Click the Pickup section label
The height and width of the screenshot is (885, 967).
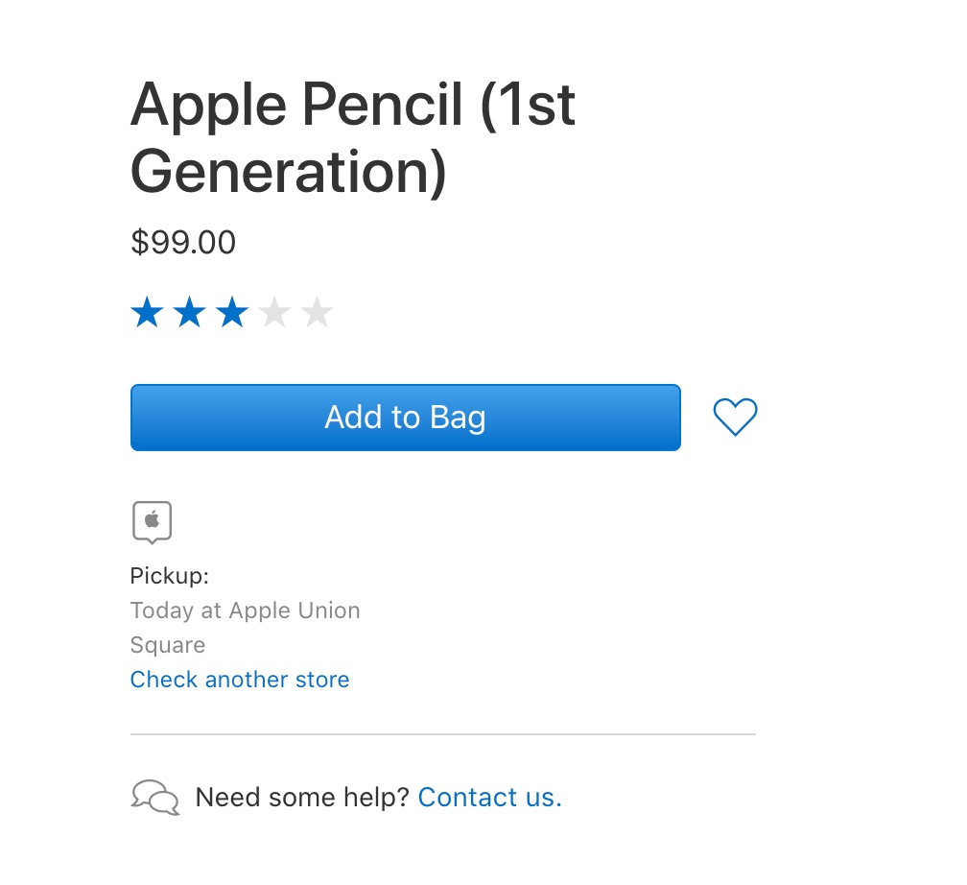(x=169, y=576)
